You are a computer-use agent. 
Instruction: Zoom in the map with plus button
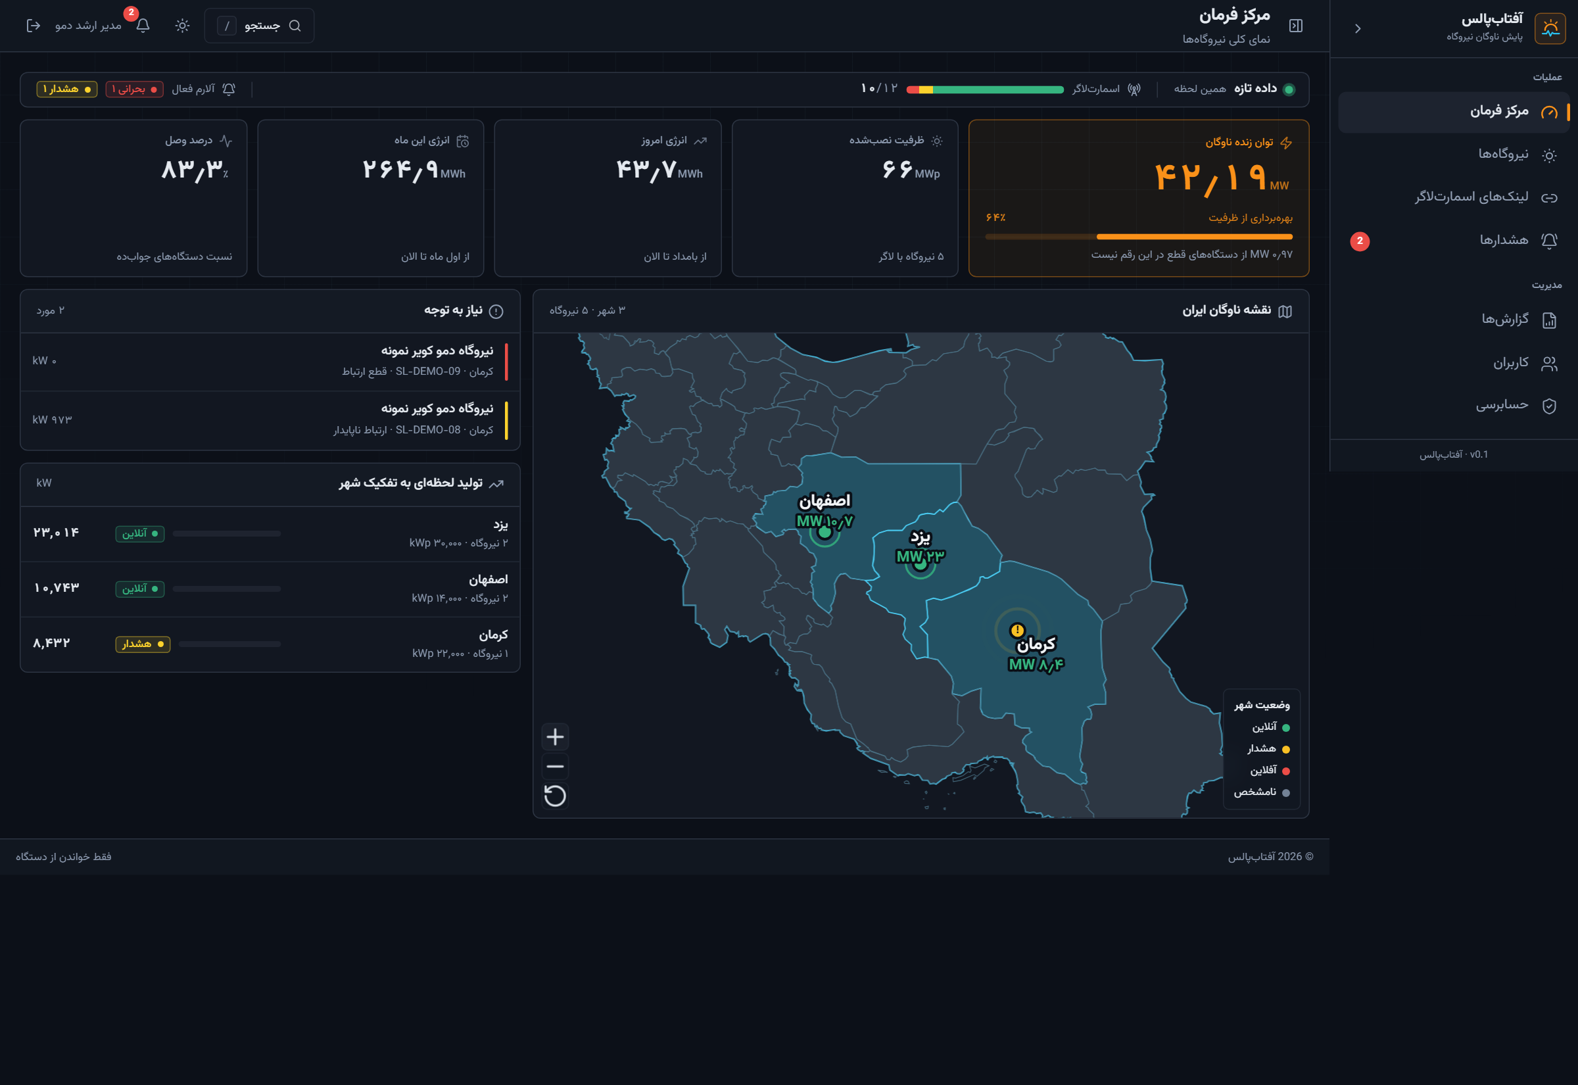[555, 737]
